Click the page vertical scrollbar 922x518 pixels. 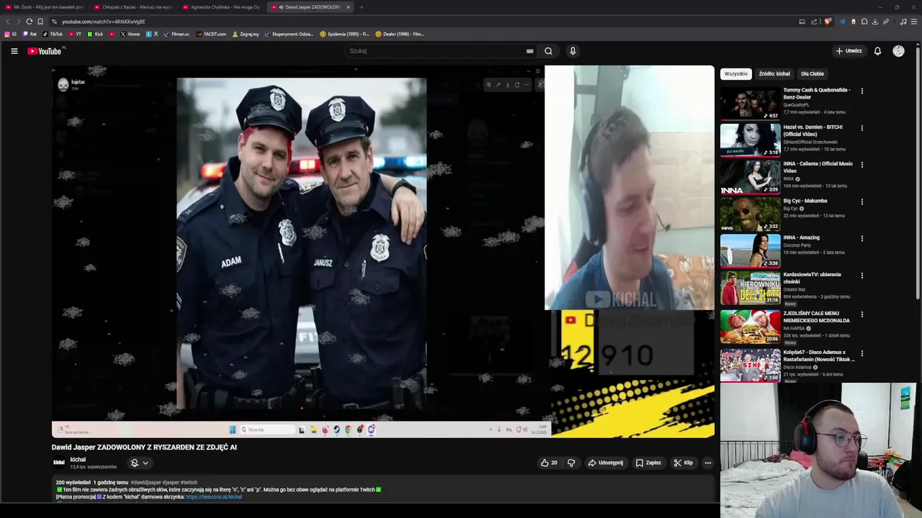tap(918, 173)
